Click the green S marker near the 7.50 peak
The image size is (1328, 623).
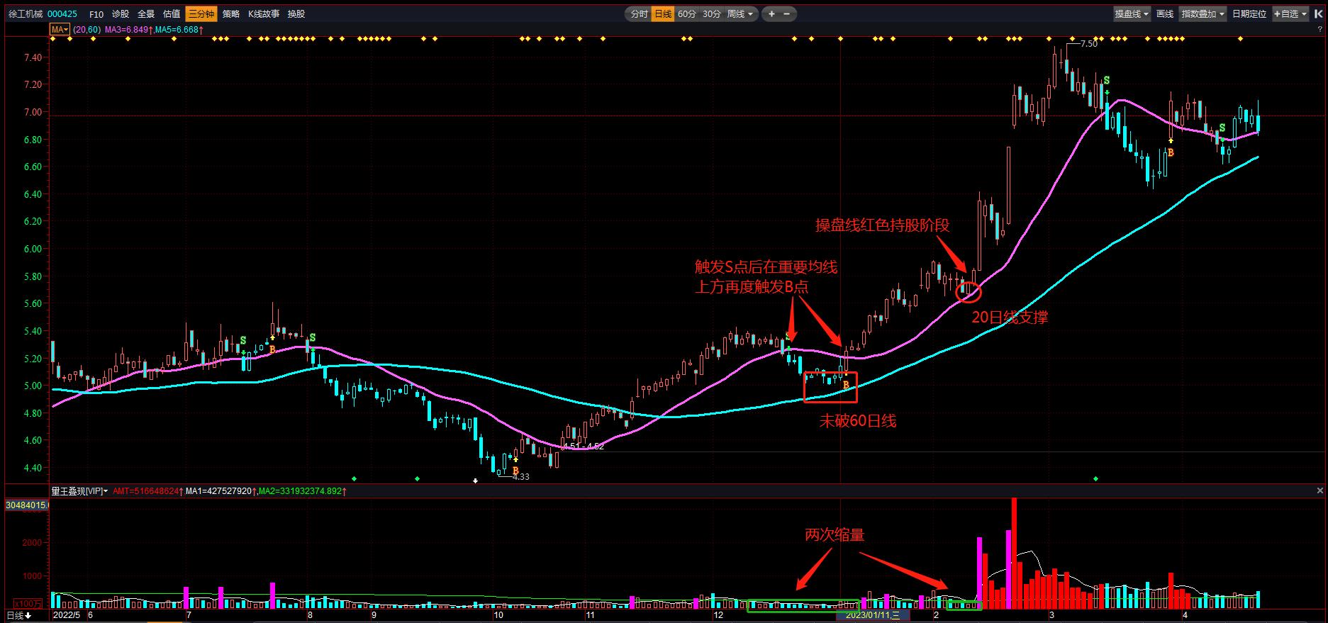pos(1106,81)
